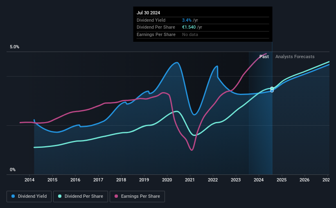336x208 pixels.
Task: Click the 'Jul 30 2024' tooltip date
Action: 148,13
